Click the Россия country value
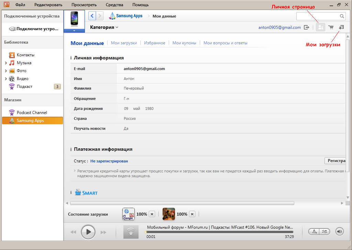The height and width of the screenshot is (250, 352). click(x=130, y=118)
